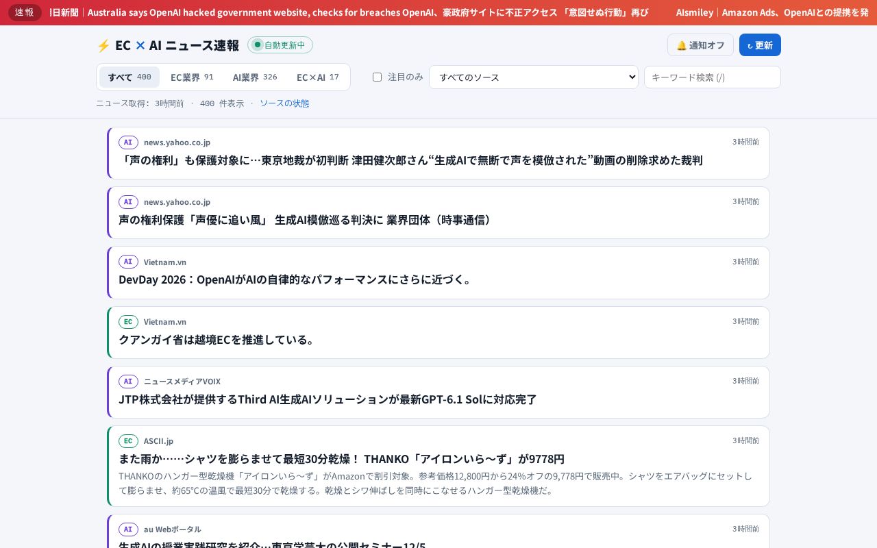
Task: Click the 400 件表示 count text
Action: click(x=222, y=103)
